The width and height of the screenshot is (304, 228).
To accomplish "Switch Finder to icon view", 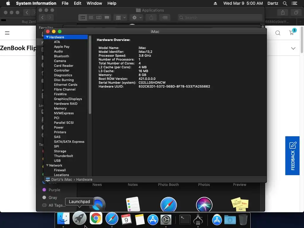I will point(83,18).
